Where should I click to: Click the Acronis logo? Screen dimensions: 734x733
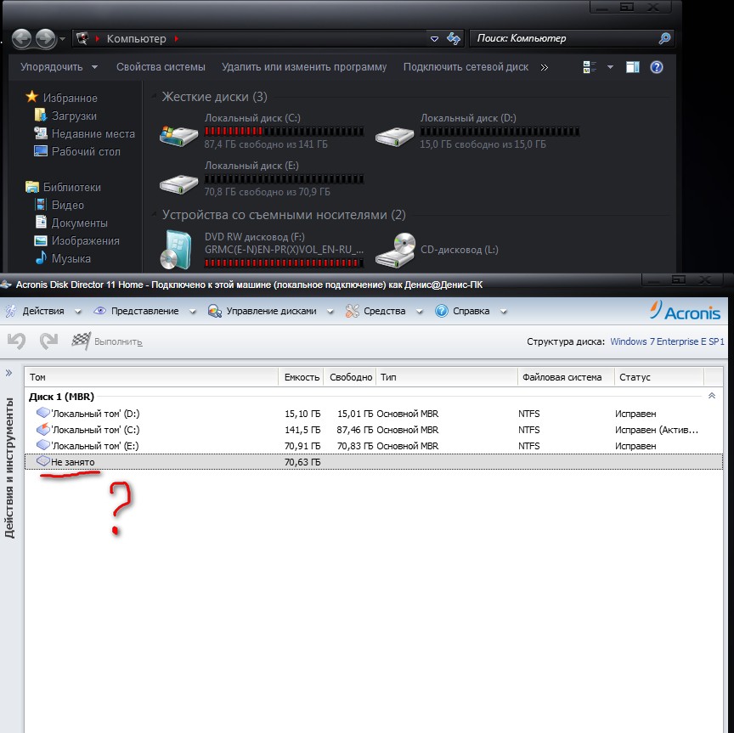point(685,311)
